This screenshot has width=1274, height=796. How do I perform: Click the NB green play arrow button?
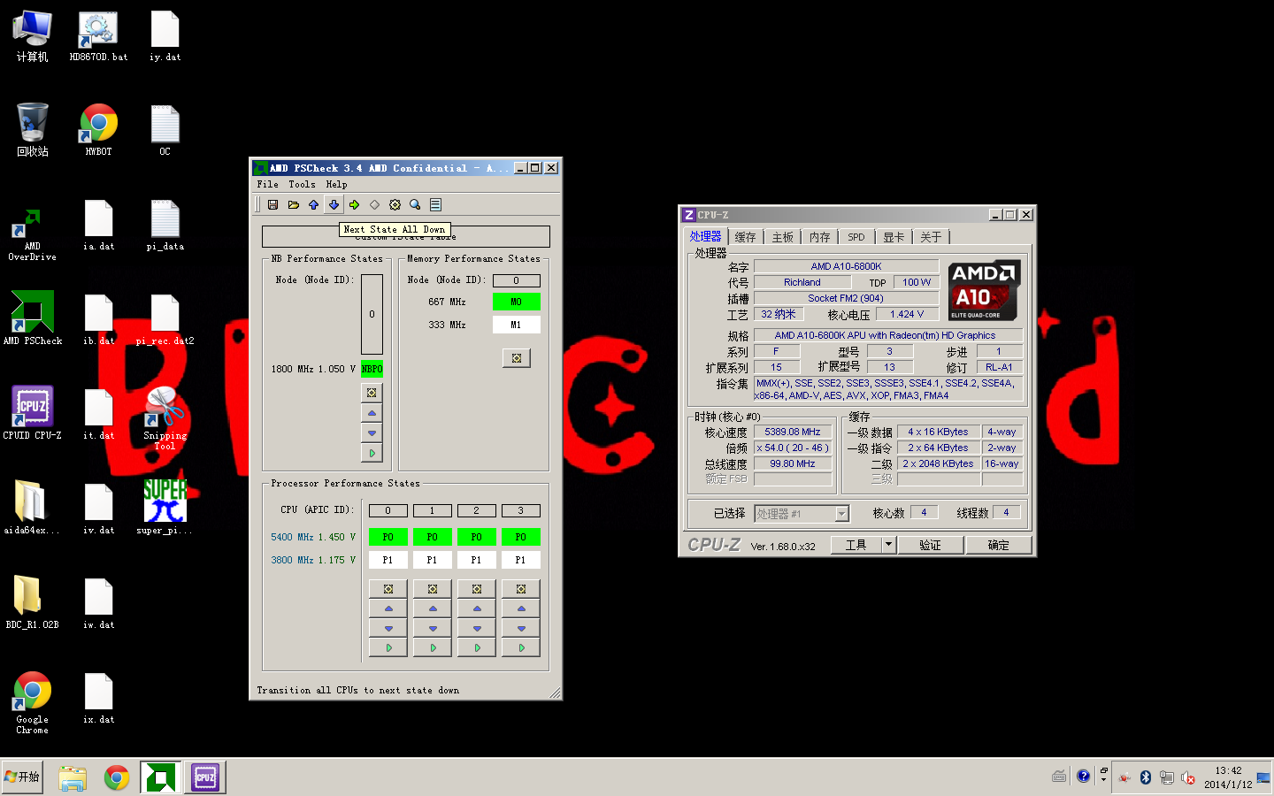pyautogui.click(x=372, y=453)
